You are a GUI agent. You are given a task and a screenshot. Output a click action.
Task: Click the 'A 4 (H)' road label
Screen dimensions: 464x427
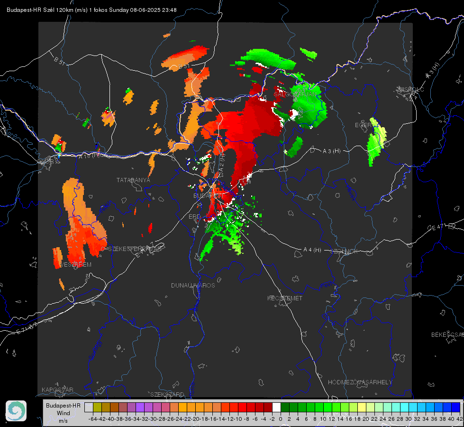pos(312,250)
